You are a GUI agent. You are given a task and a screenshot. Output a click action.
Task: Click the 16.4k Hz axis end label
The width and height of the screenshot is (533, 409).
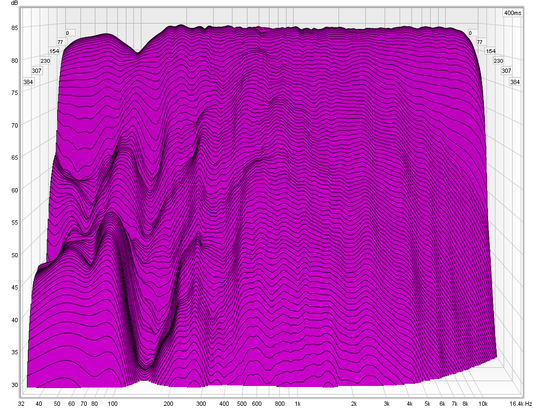(521, 404)
